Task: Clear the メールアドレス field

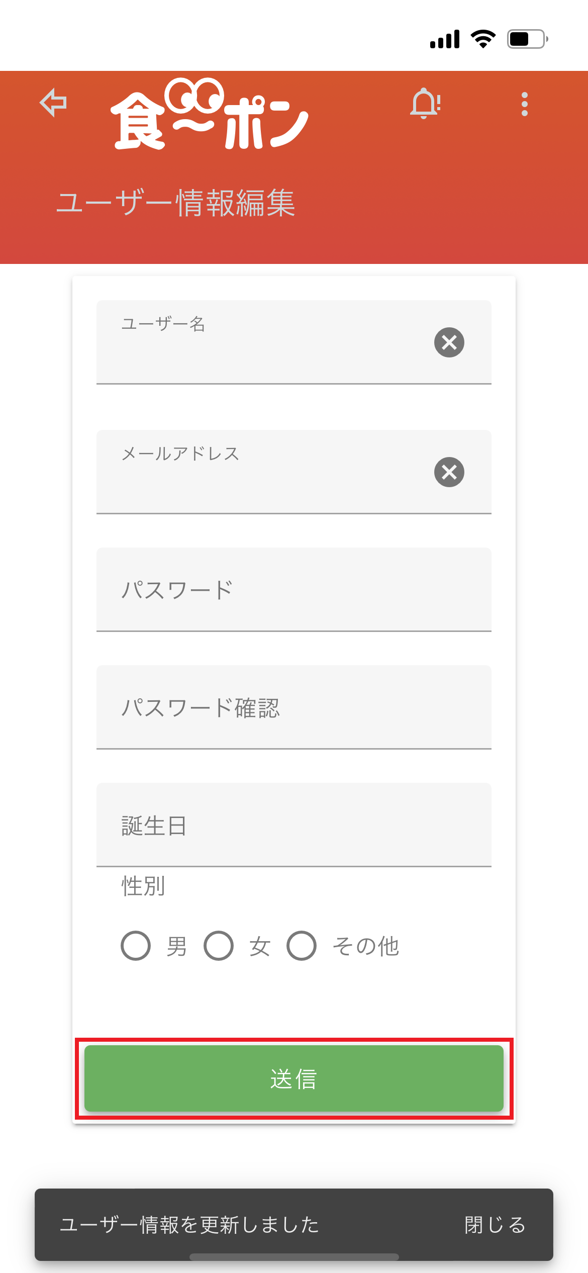Action: [x=449, y=472]
